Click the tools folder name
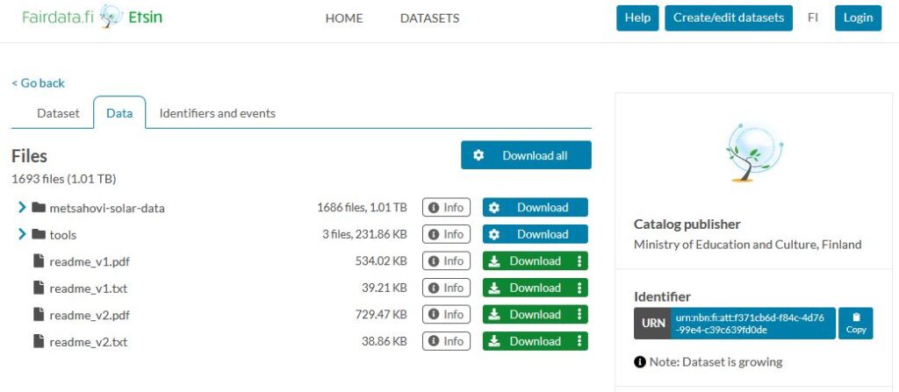The height and width of the screenshot is (392, 899). [x=63, y=235]
